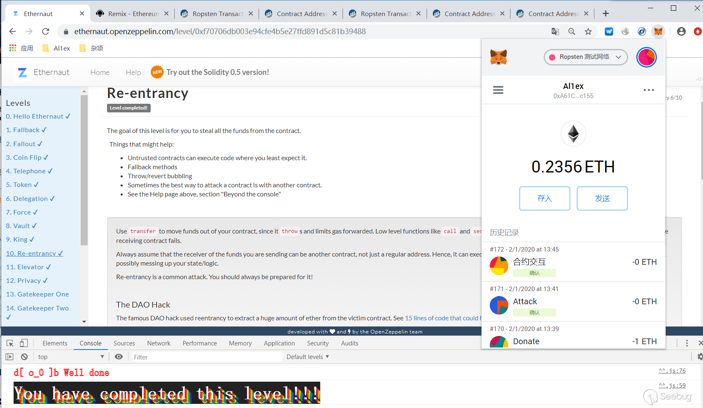
Task: Click the MetaMask fox extension icon
Action: (658, 31)
